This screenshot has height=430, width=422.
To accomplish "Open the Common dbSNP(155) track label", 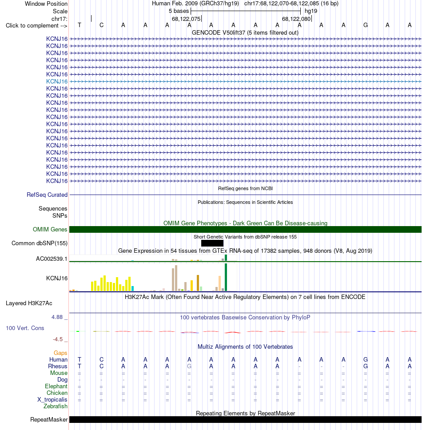I will pyautogui.click(x=40, y=243).
